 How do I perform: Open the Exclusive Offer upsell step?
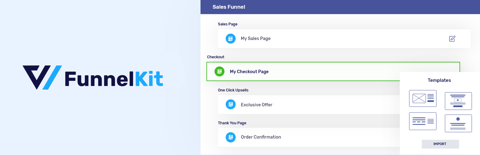tap(256, 105)
